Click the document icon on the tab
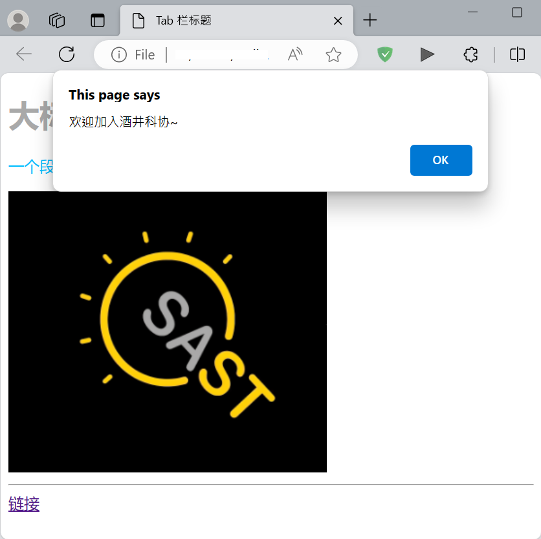541x539 pixels. [138, 20]
